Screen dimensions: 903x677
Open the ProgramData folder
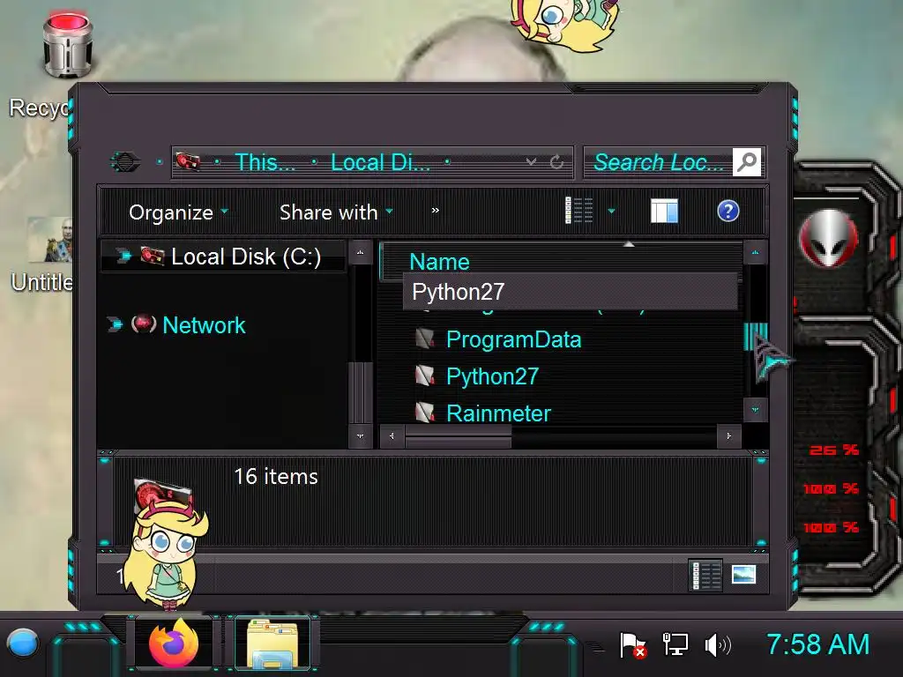(x=514, y=339)
